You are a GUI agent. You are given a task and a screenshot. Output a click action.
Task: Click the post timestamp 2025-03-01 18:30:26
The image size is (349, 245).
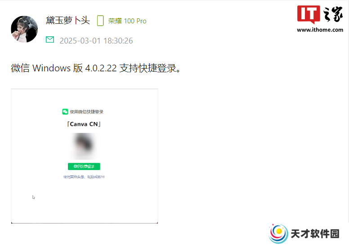point(96,41)
